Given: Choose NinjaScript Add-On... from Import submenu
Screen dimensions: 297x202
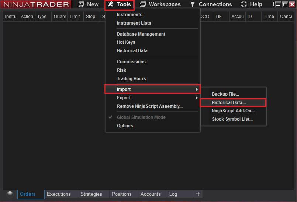Looking at the screenshot, I should tap(233, 111).
